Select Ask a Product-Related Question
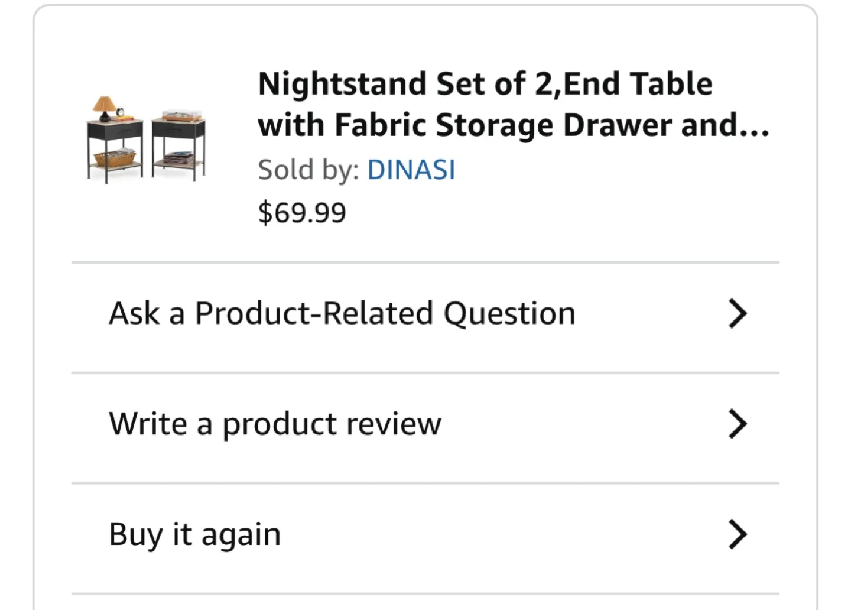The height and width of the screenshot is (610, 851). tap(341, 313)
